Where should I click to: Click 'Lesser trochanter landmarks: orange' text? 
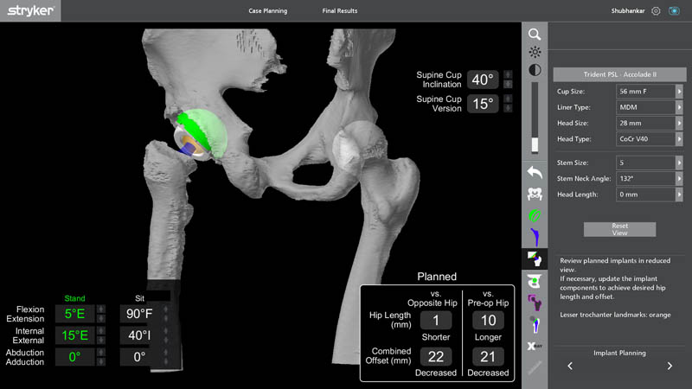click(615, 315)
